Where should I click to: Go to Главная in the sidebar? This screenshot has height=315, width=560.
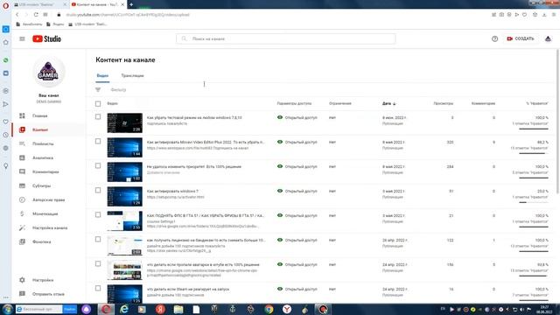40,115
